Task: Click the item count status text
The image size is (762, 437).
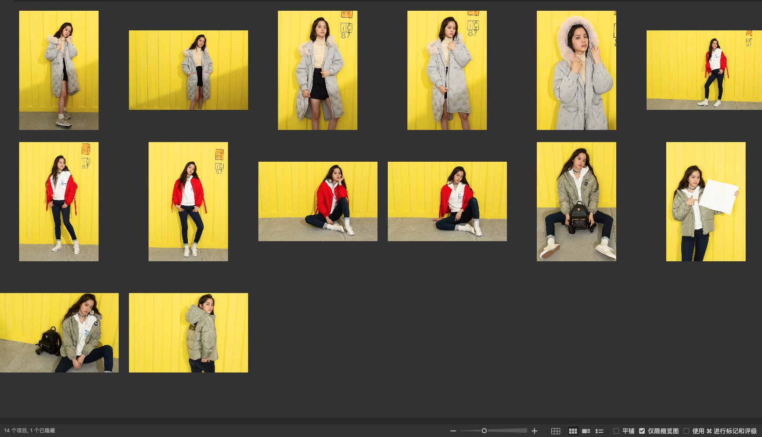Action: point(29,431)
